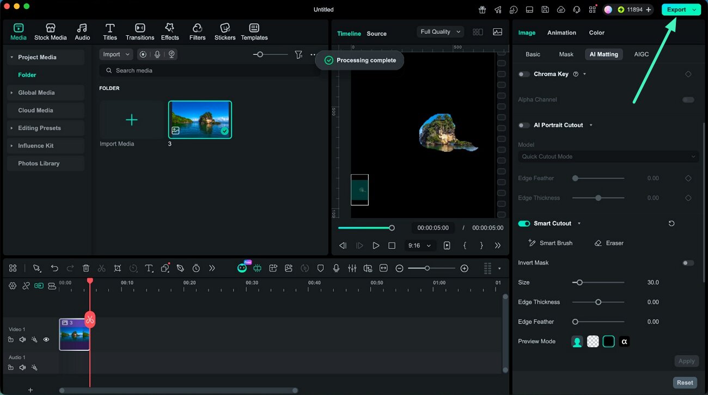Viewport: 708px width, 395px height.
Task: Lock the Audio 1 track
Action: coord(11,367)
